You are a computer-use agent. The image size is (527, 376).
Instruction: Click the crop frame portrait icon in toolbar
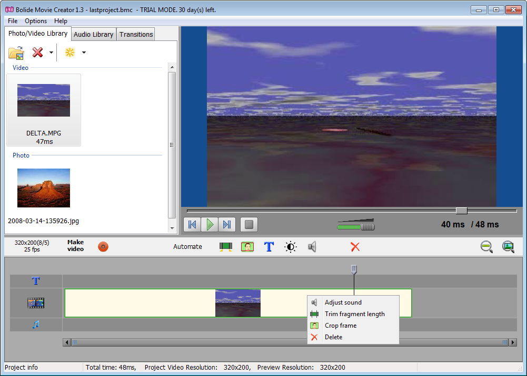tap(247, 247)
